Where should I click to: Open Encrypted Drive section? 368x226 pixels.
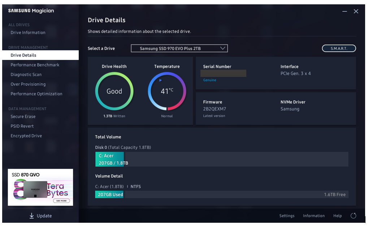tap(26, 136)
